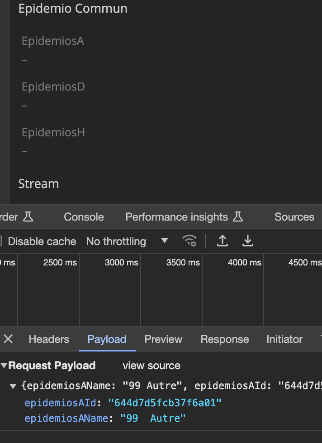
Task: Select the EpidemiosD field value
Action: [x=24, y=106]
